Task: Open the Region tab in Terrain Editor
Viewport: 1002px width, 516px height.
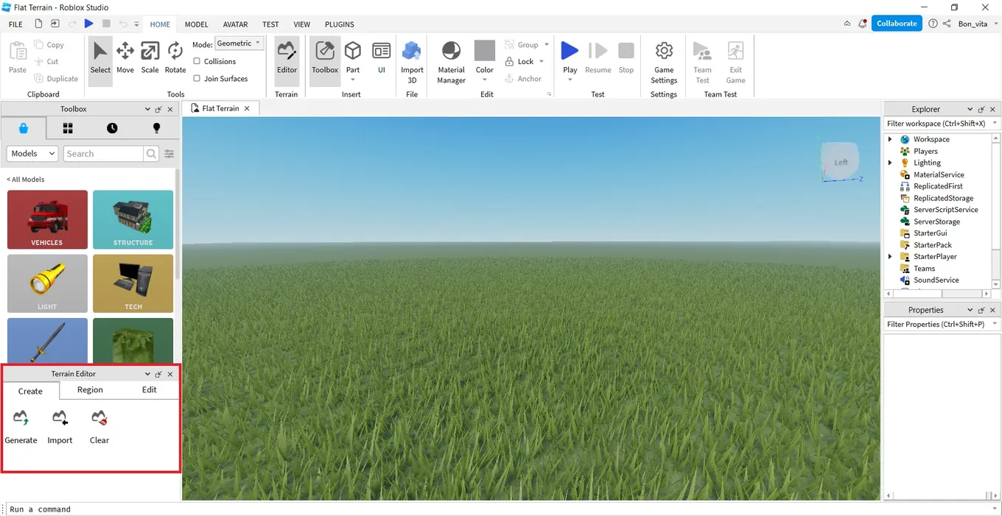Action: pos(90,390)
